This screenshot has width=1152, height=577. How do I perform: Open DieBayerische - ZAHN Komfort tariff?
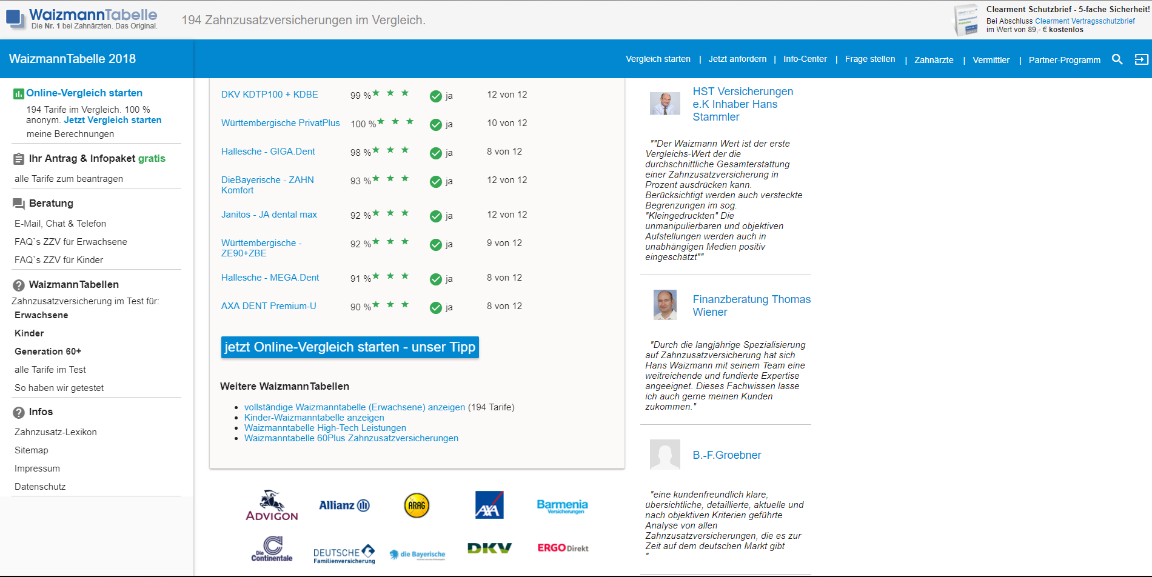267,185
